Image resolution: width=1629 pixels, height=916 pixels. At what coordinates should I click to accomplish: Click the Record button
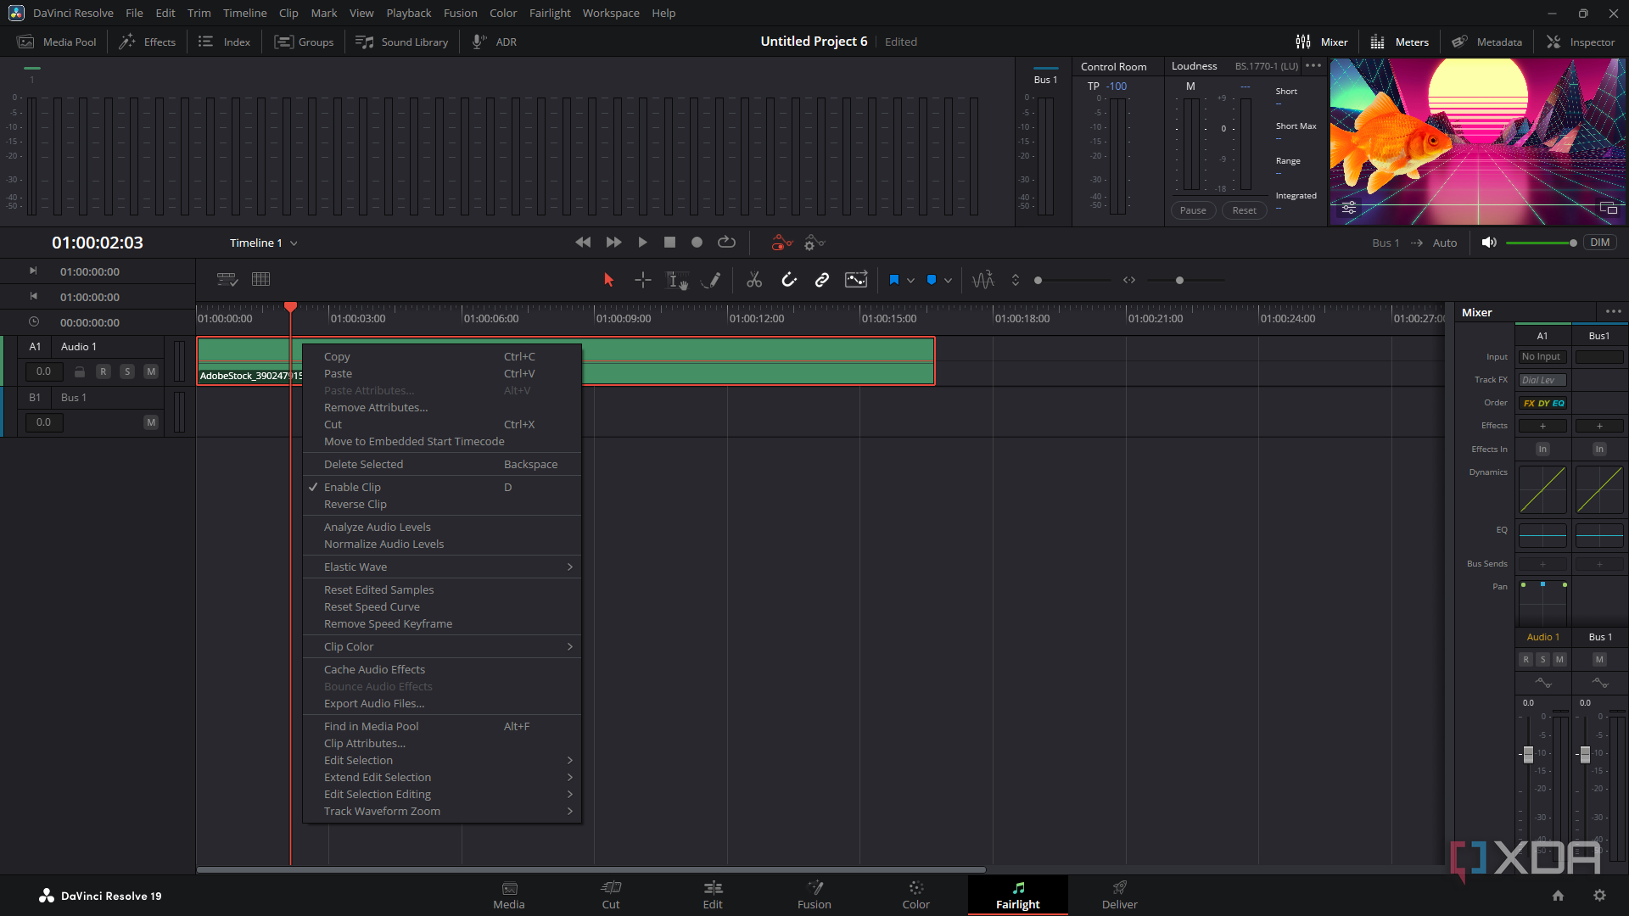tap(697, 243)
